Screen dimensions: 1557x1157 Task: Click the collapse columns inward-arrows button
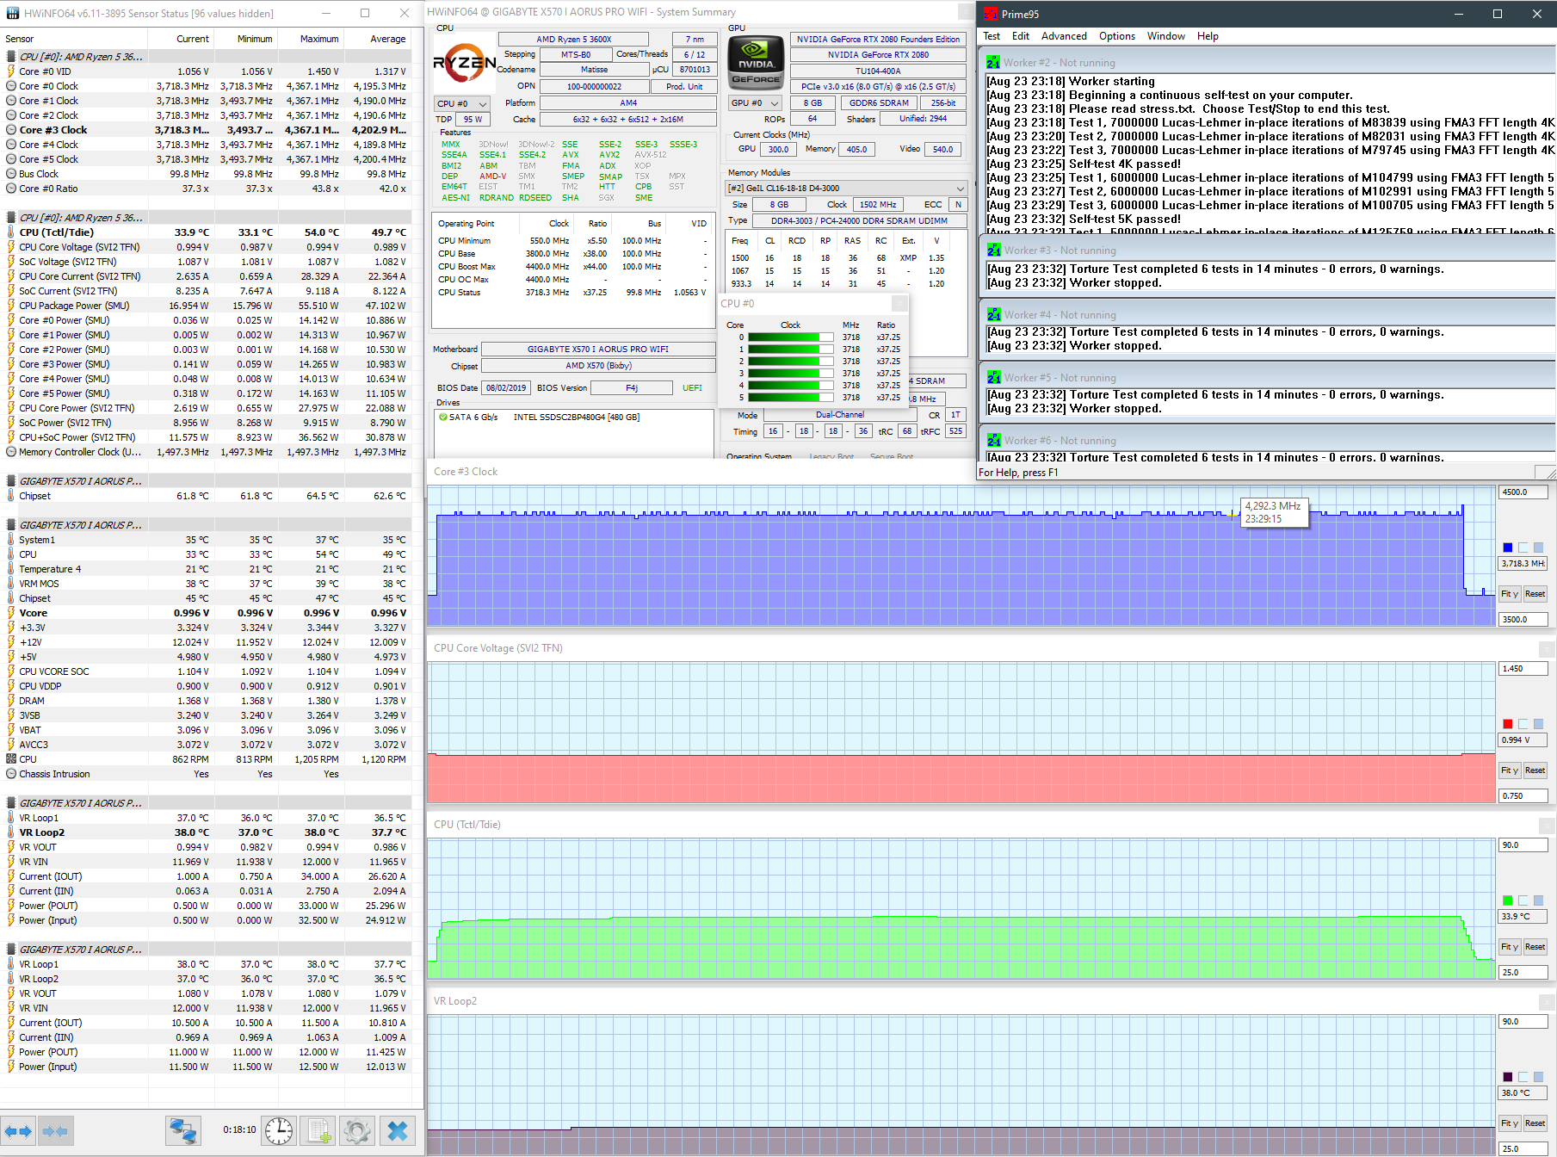click(55, 1130)
